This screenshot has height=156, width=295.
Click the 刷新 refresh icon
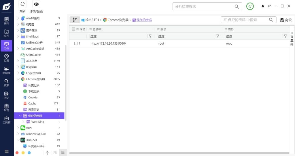coord(22,4)
